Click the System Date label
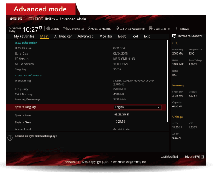The image size is (215, 175). pos(23,115)
